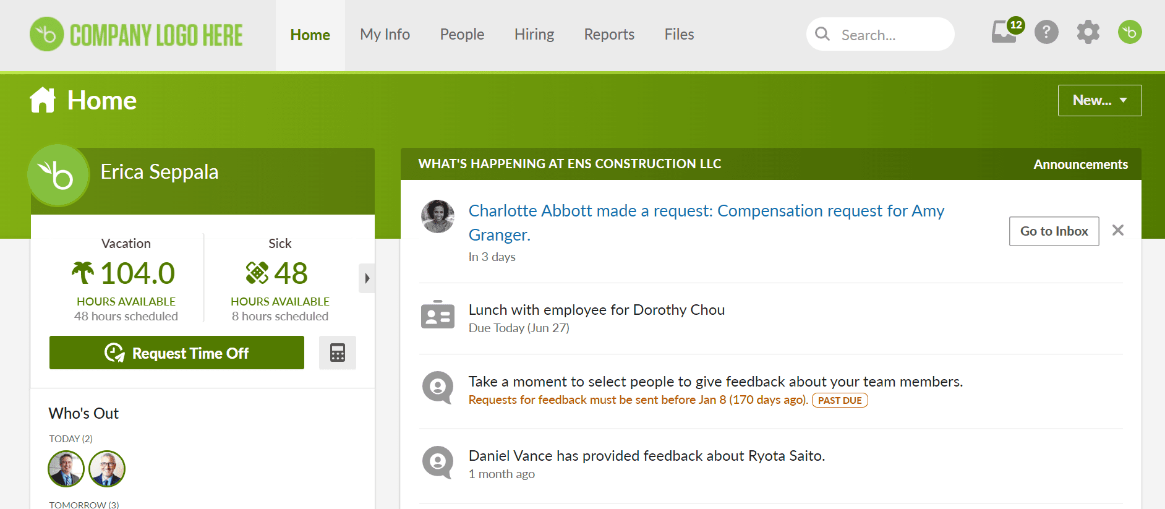
Task: Switch to the My Info tab
Action: tap(385, 35)
